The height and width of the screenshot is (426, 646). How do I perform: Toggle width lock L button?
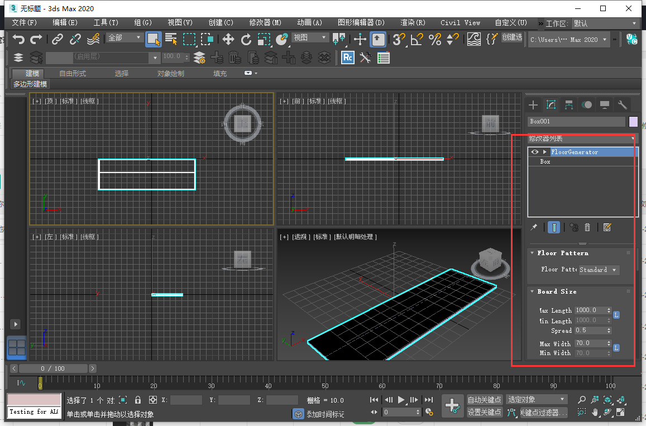tap(616, 348)
